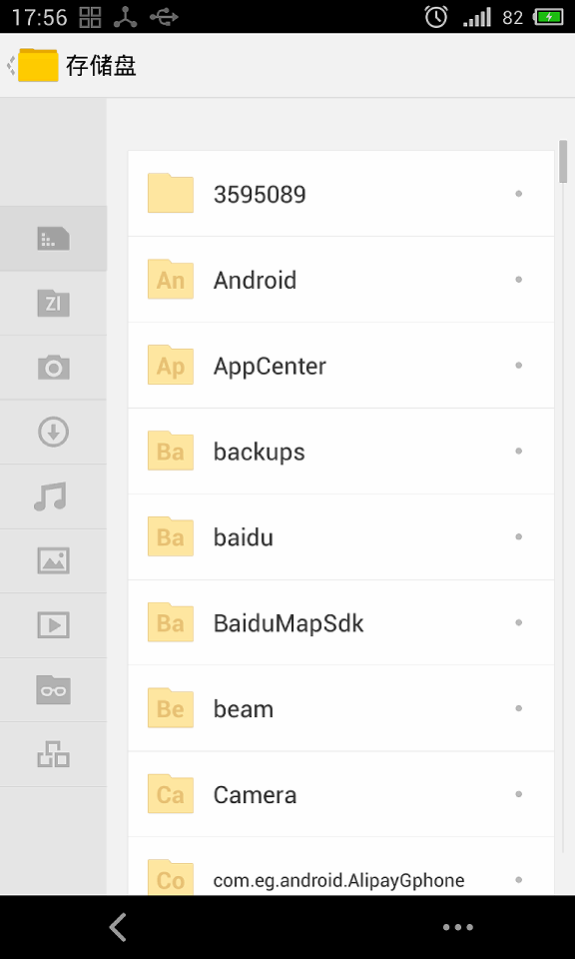This screenshot has height=959, width=575.
Task: Open the videos sidebar category
Action: (53, 625)
